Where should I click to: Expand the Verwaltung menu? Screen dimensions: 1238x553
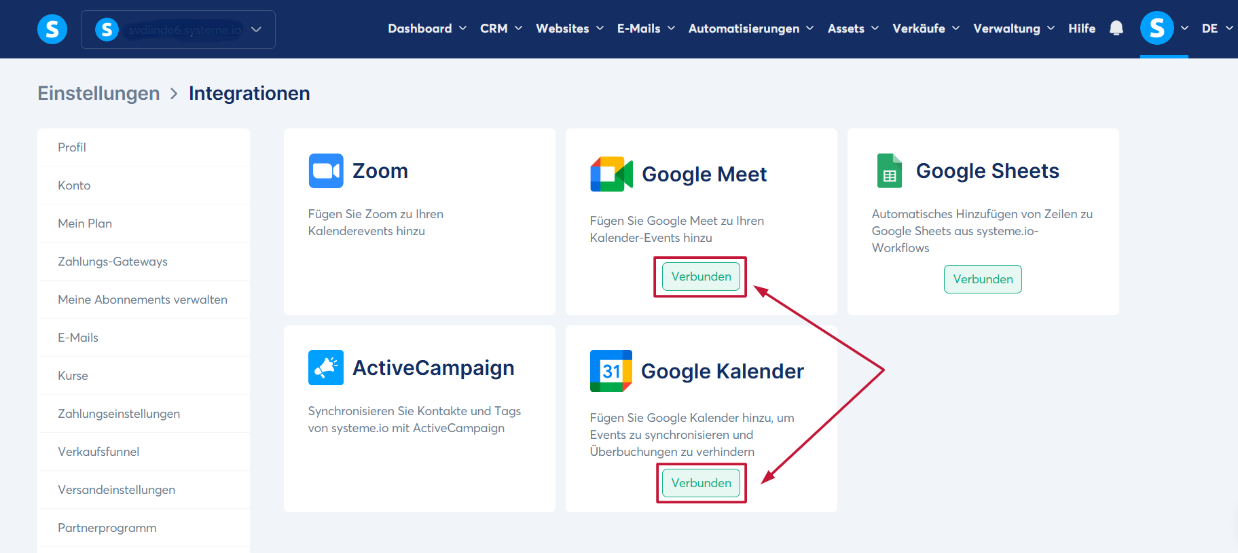[1014, 29]
